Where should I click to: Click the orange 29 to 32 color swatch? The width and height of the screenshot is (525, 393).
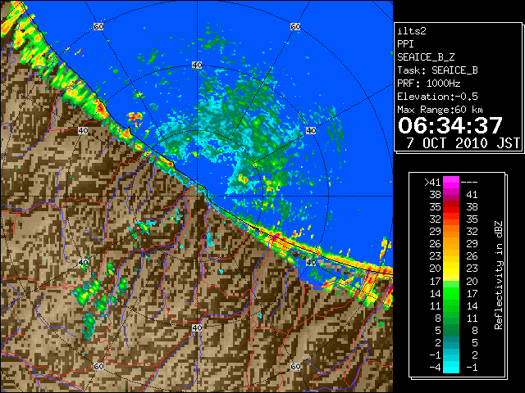pos(451,232)
